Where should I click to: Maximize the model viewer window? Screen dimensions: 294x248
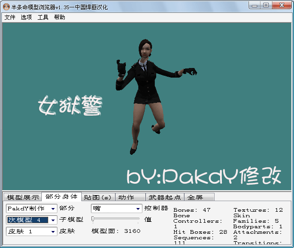click(266, 5)
